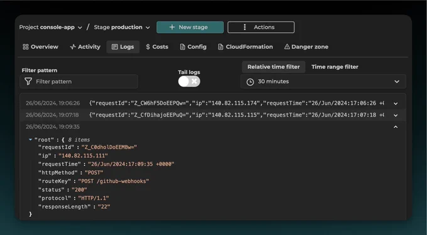Click the httpMethod value POST

pyautogui.click(x=94, y=172)
